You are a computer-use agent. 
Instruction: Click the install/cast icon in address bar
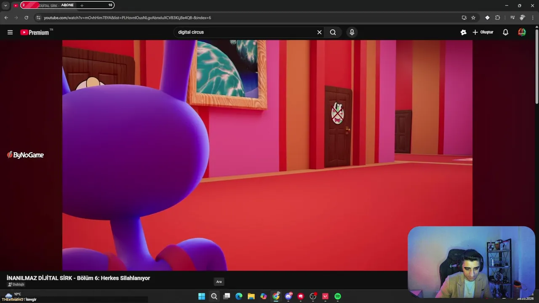(x=464, y=18)
